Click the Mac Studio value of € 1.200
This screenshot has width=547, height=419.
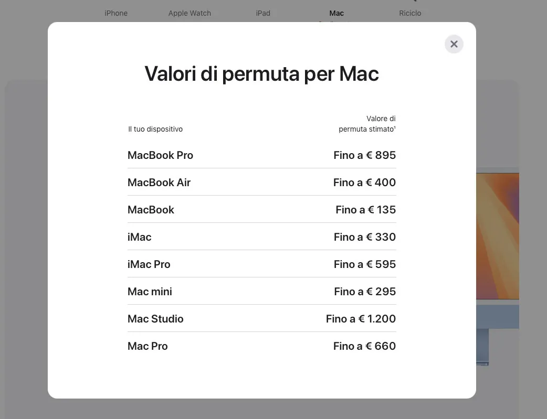tap(361, 319)
